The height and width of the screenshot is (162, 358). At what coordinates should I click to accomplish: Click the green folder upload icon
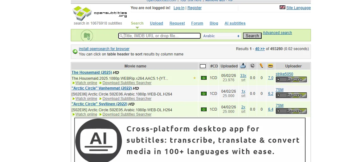pyautogui.click(x=87, y=36)
